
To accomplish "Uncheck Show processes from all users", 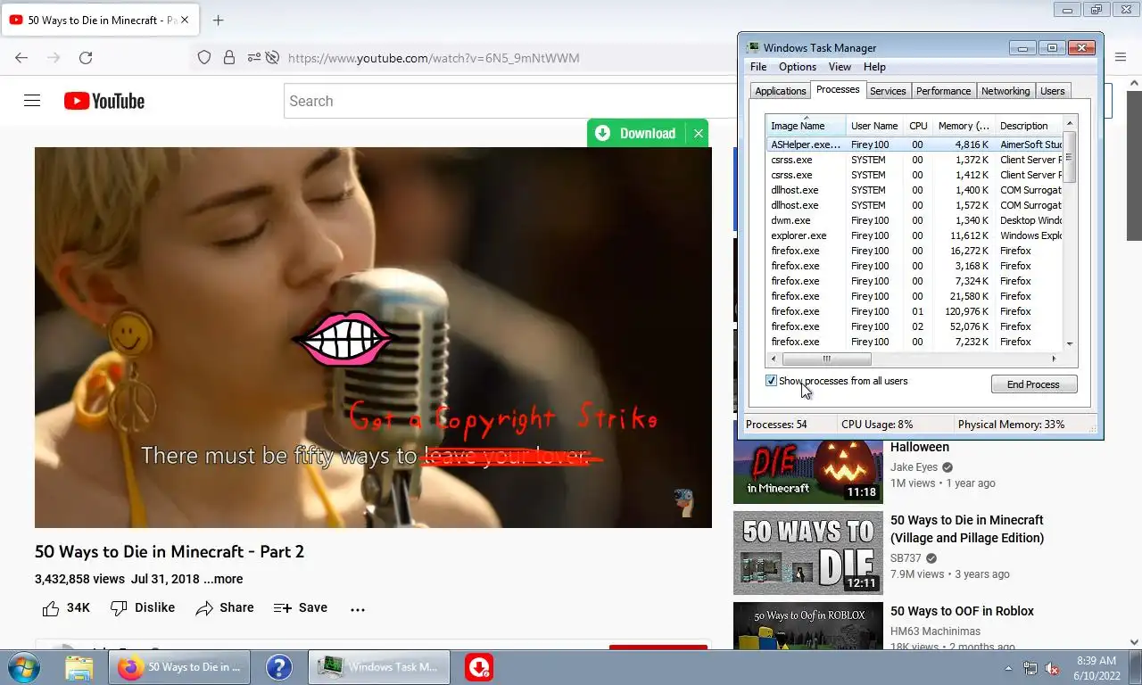I will click(x=772, y=381).
